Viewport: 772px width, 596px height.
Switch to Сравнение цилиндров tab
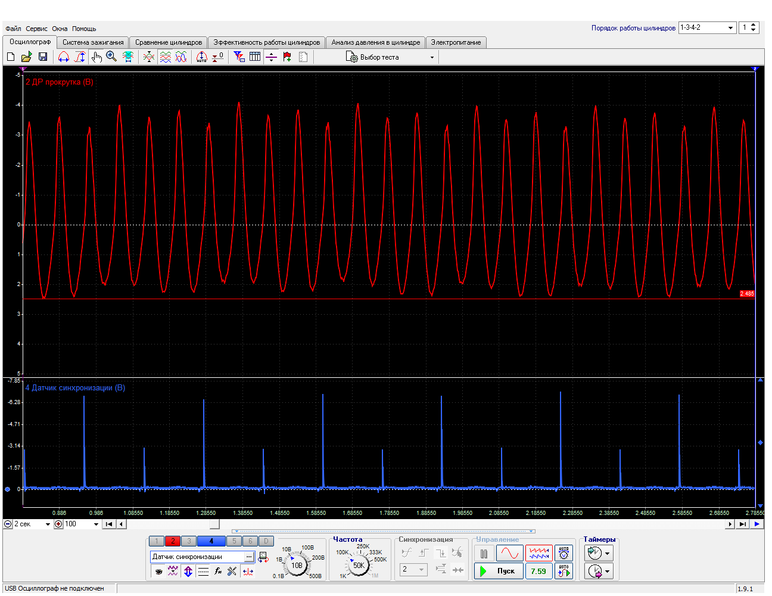[169, 42]
